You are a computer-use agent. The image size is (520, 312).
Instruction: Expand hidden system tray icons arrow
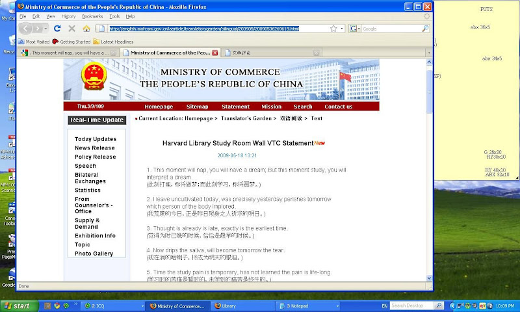pos(452,305)
